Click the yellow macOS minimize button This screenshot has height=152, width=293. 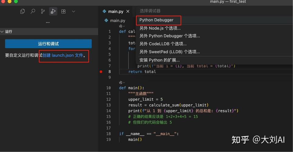[9, 1]
